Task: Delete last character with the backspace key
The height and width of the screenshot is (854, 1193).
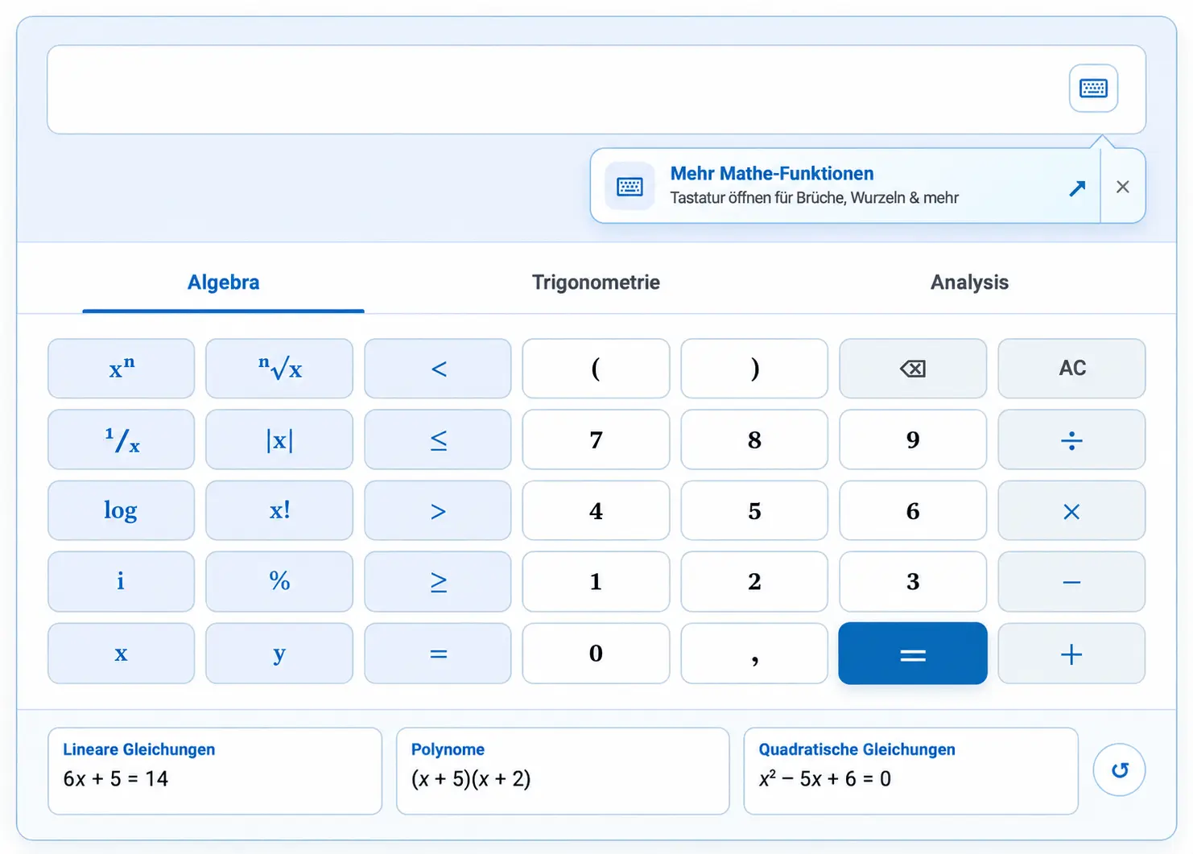Action: (x=913, y=369)
